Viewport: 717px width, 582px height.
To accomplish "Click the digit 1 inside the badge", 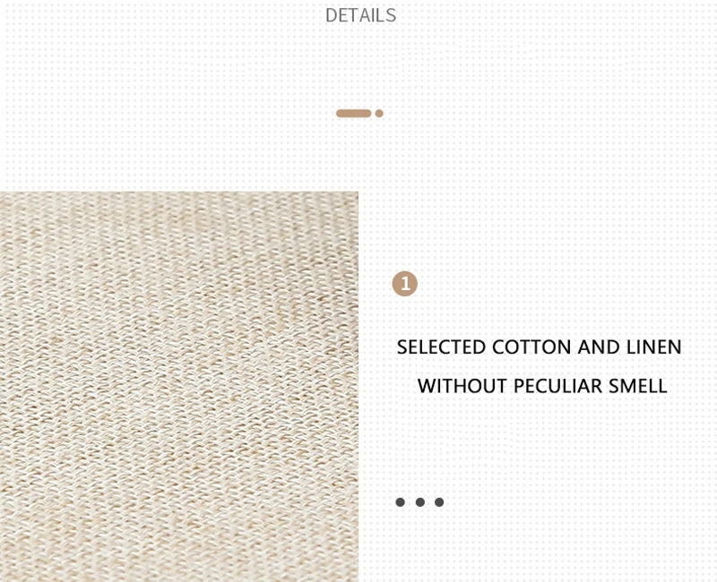I will point(405,284).
